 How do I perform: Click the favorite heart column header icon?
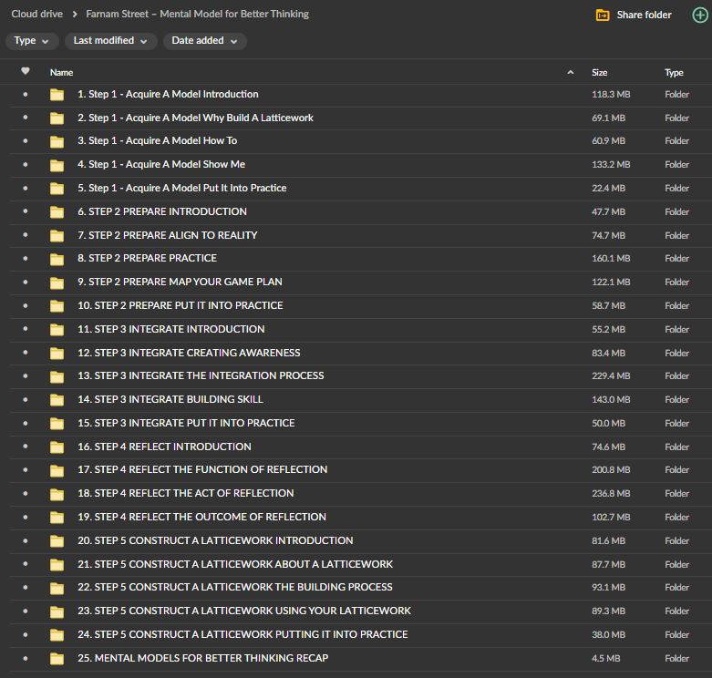click(26, 72)
